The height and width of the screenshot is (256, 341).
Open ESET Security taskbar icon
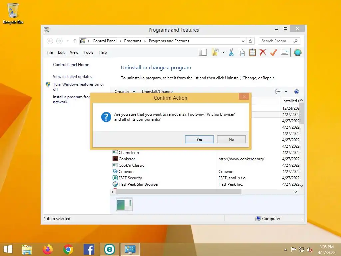[x=109, y=249]
